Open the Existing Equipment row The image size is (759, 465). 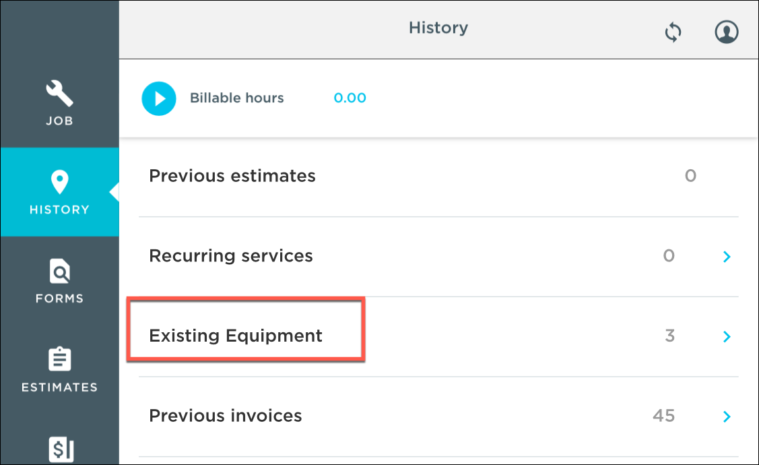[438, 337]
